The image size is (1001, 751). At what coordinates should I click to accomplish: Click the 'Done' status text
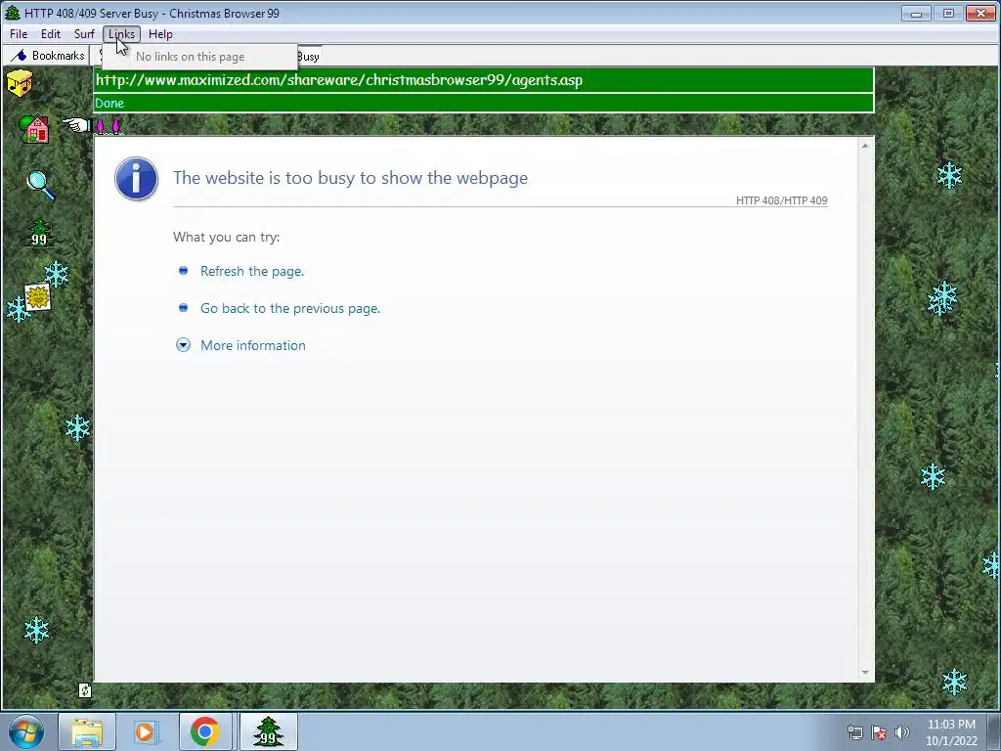(109, 103)
